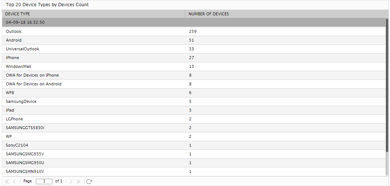Go to last page icon
390x186 pixels.
coord(78,181)
